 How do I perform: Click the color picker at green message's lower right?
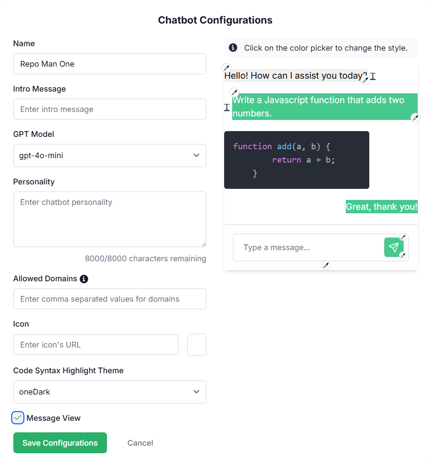coord(415,118)
